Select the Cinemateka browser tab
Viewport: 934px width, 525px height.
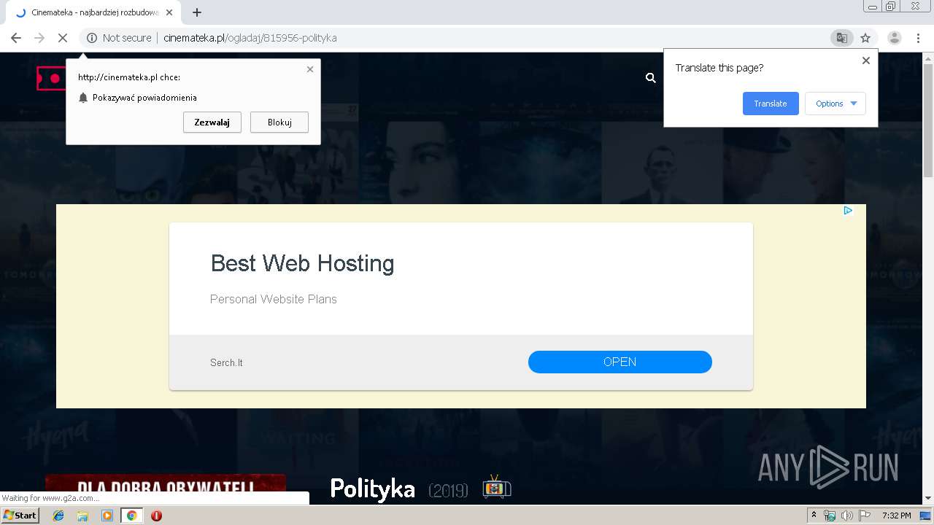click(93, 12)
